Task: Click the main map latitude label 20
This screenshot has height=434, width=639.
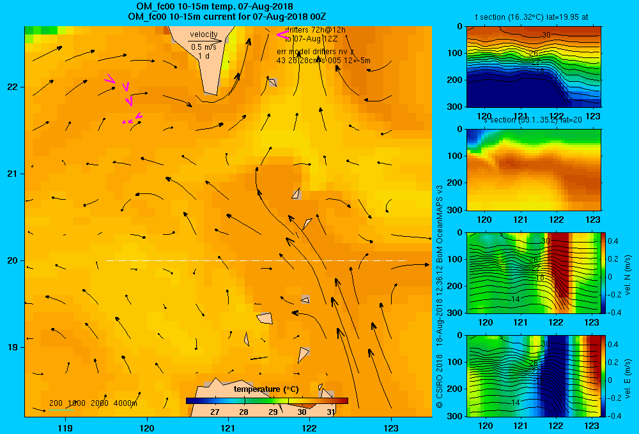Action: tap(13, 260)
